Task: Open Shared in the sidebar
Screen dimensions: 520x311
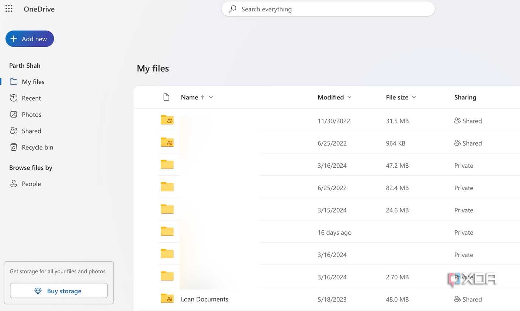Action: point(31,131)
